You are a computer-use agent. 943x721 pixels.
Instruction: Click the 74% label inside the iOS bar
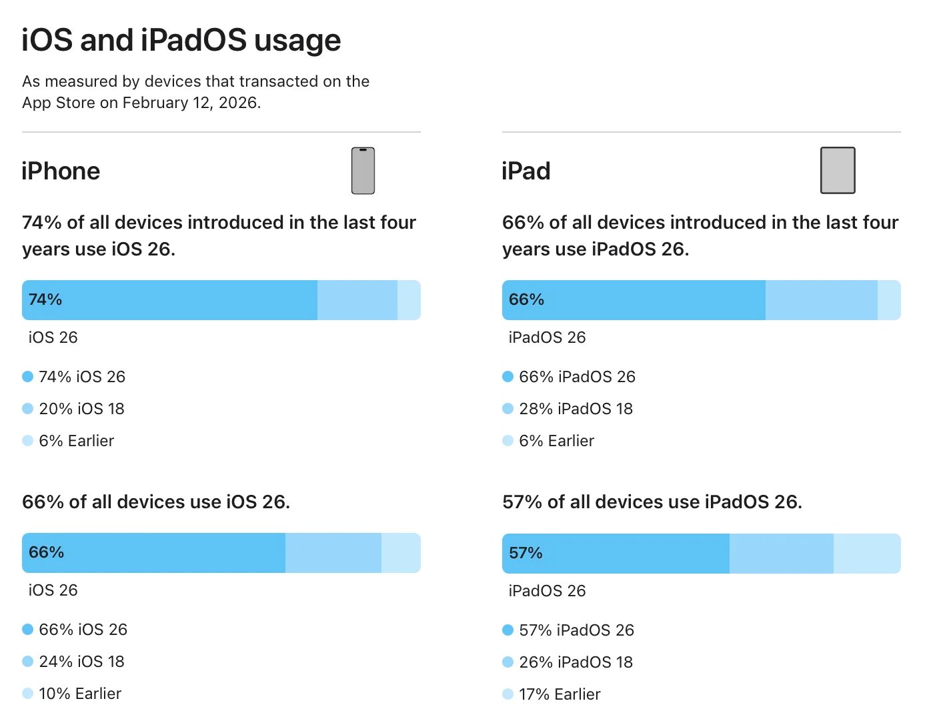click(x=45, y=299)
